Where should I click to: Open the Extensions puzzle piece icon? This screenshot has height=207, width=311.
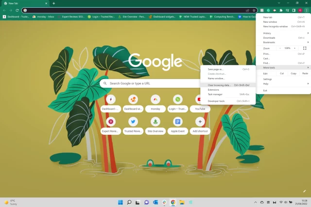click(281, 10)
